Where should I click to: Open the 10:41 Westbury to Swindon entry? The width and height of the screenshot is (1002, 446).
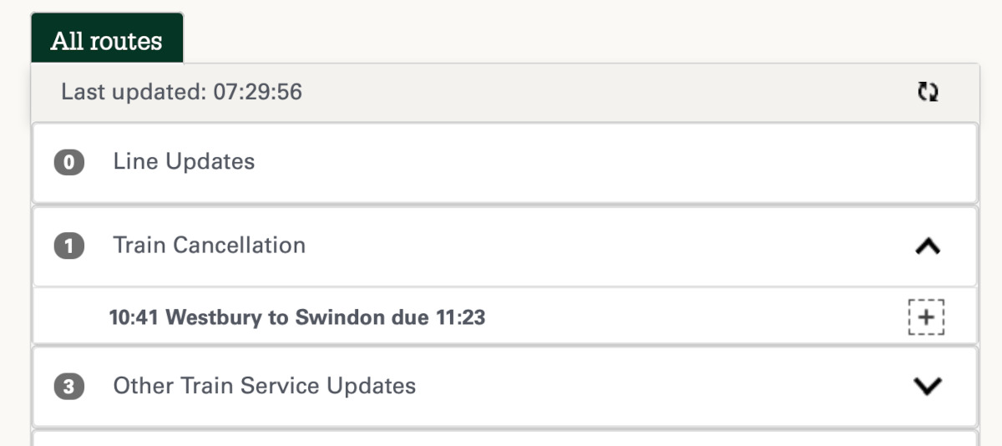pyautogui.click(x=296, y=317)
